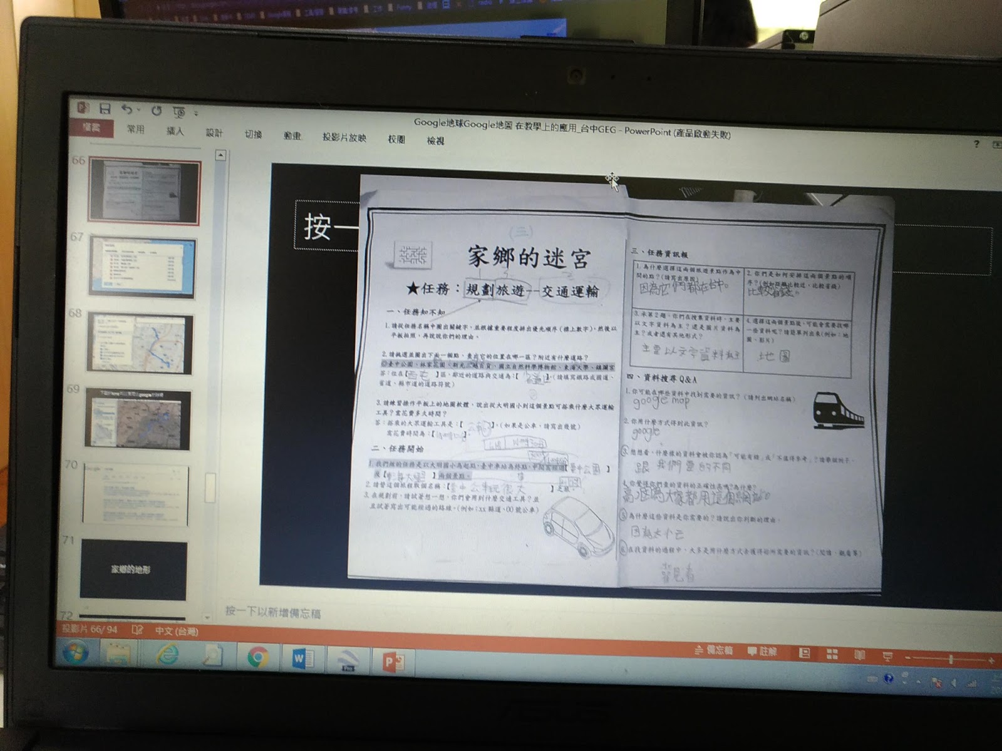Open File Explorer from taskbar
1002x751 pixels.
coord(118,655)
